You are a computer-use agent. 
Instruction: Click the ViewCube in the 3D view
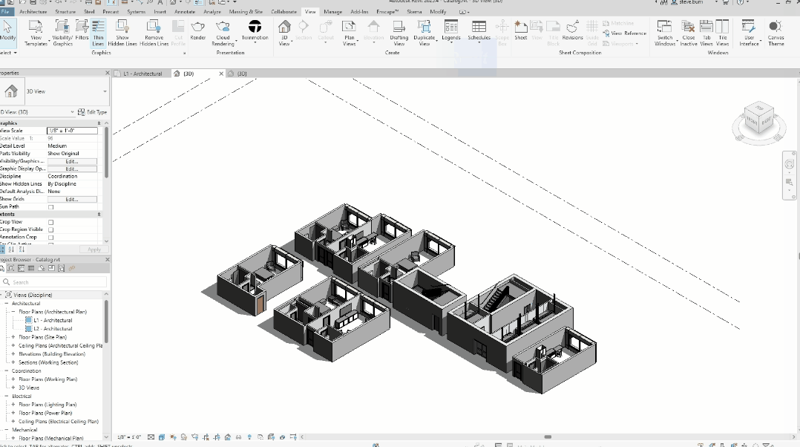click(759, 118)
